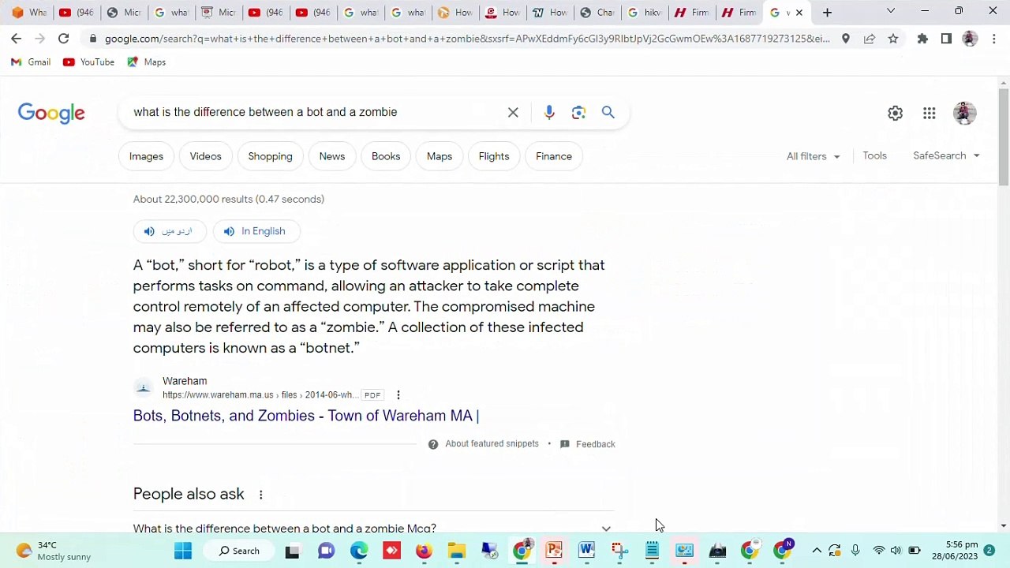Screen dimensions: 1010x568
Task: Go to Google homepage logo
Action: (51, 113)
